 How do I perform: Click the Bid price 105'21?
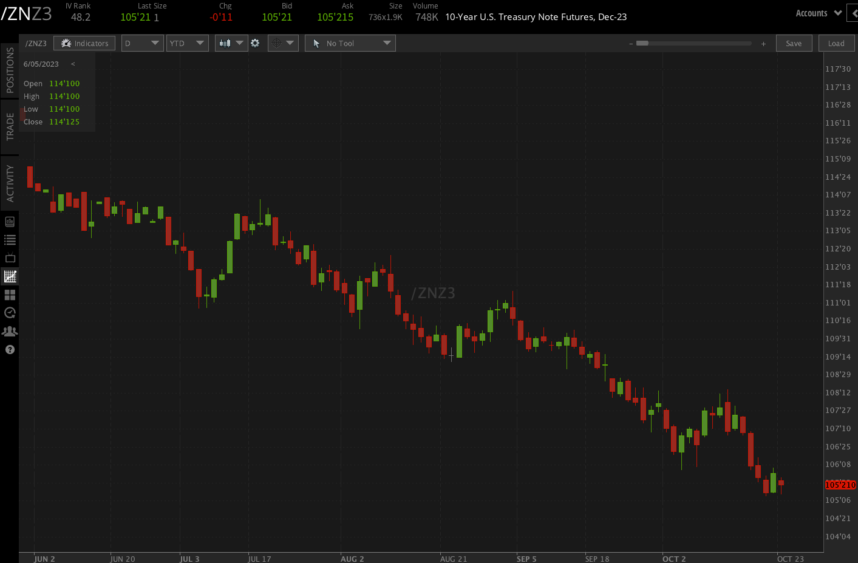277,17
